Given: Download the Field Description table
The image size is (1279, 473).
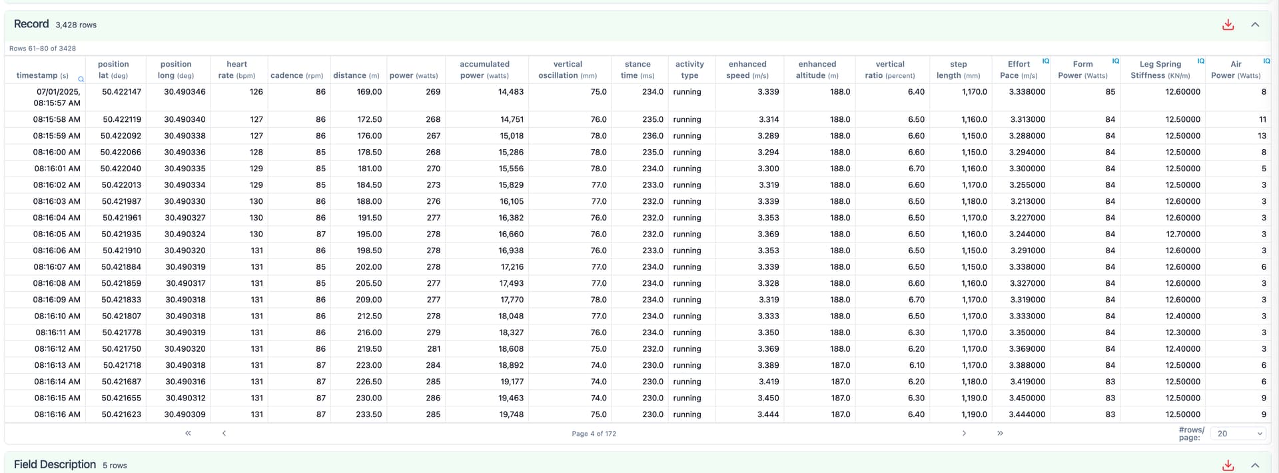Looking at the screenshot, I should (x=1228, y=465).
